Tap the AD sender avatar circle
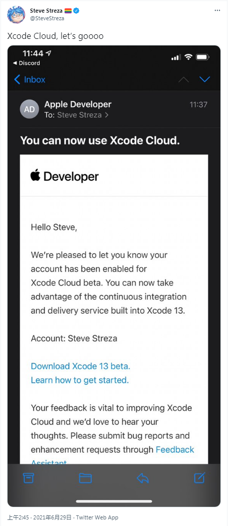Viewport: 228px width, 526px height. pos(29,109)
